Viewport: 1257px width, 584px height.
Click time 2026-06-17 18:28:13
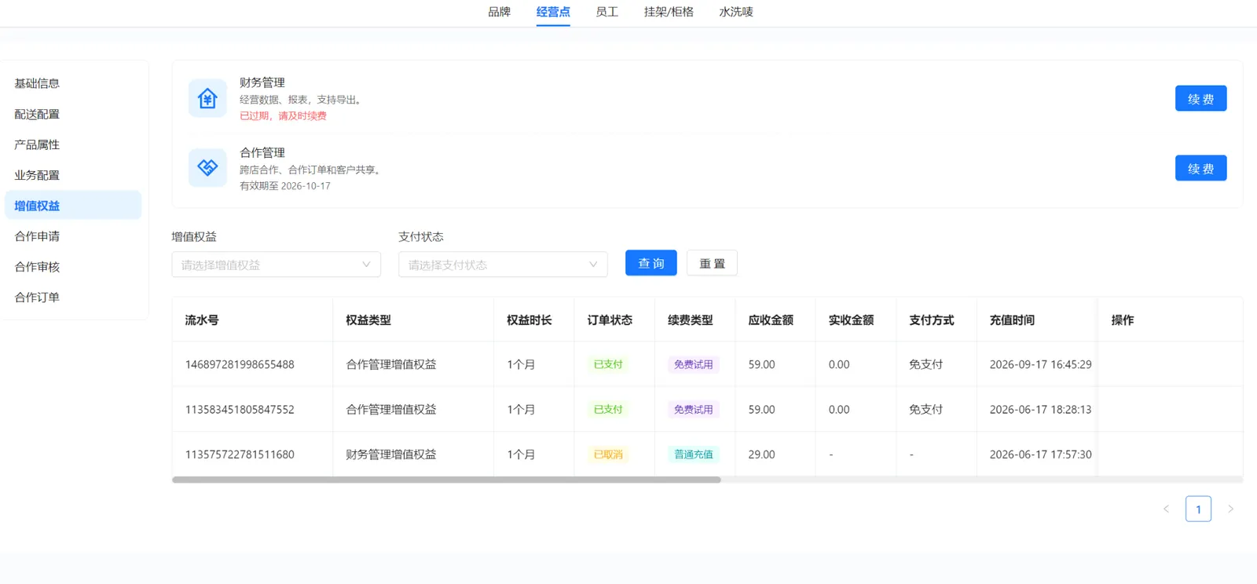[1040, 409]
